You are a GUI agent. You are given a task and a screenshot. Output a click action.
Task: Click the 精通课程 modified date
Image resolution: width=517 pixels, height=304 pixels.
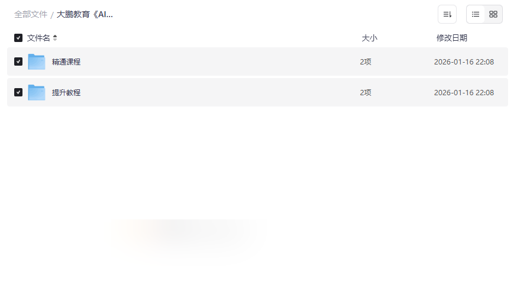point(464,62)
